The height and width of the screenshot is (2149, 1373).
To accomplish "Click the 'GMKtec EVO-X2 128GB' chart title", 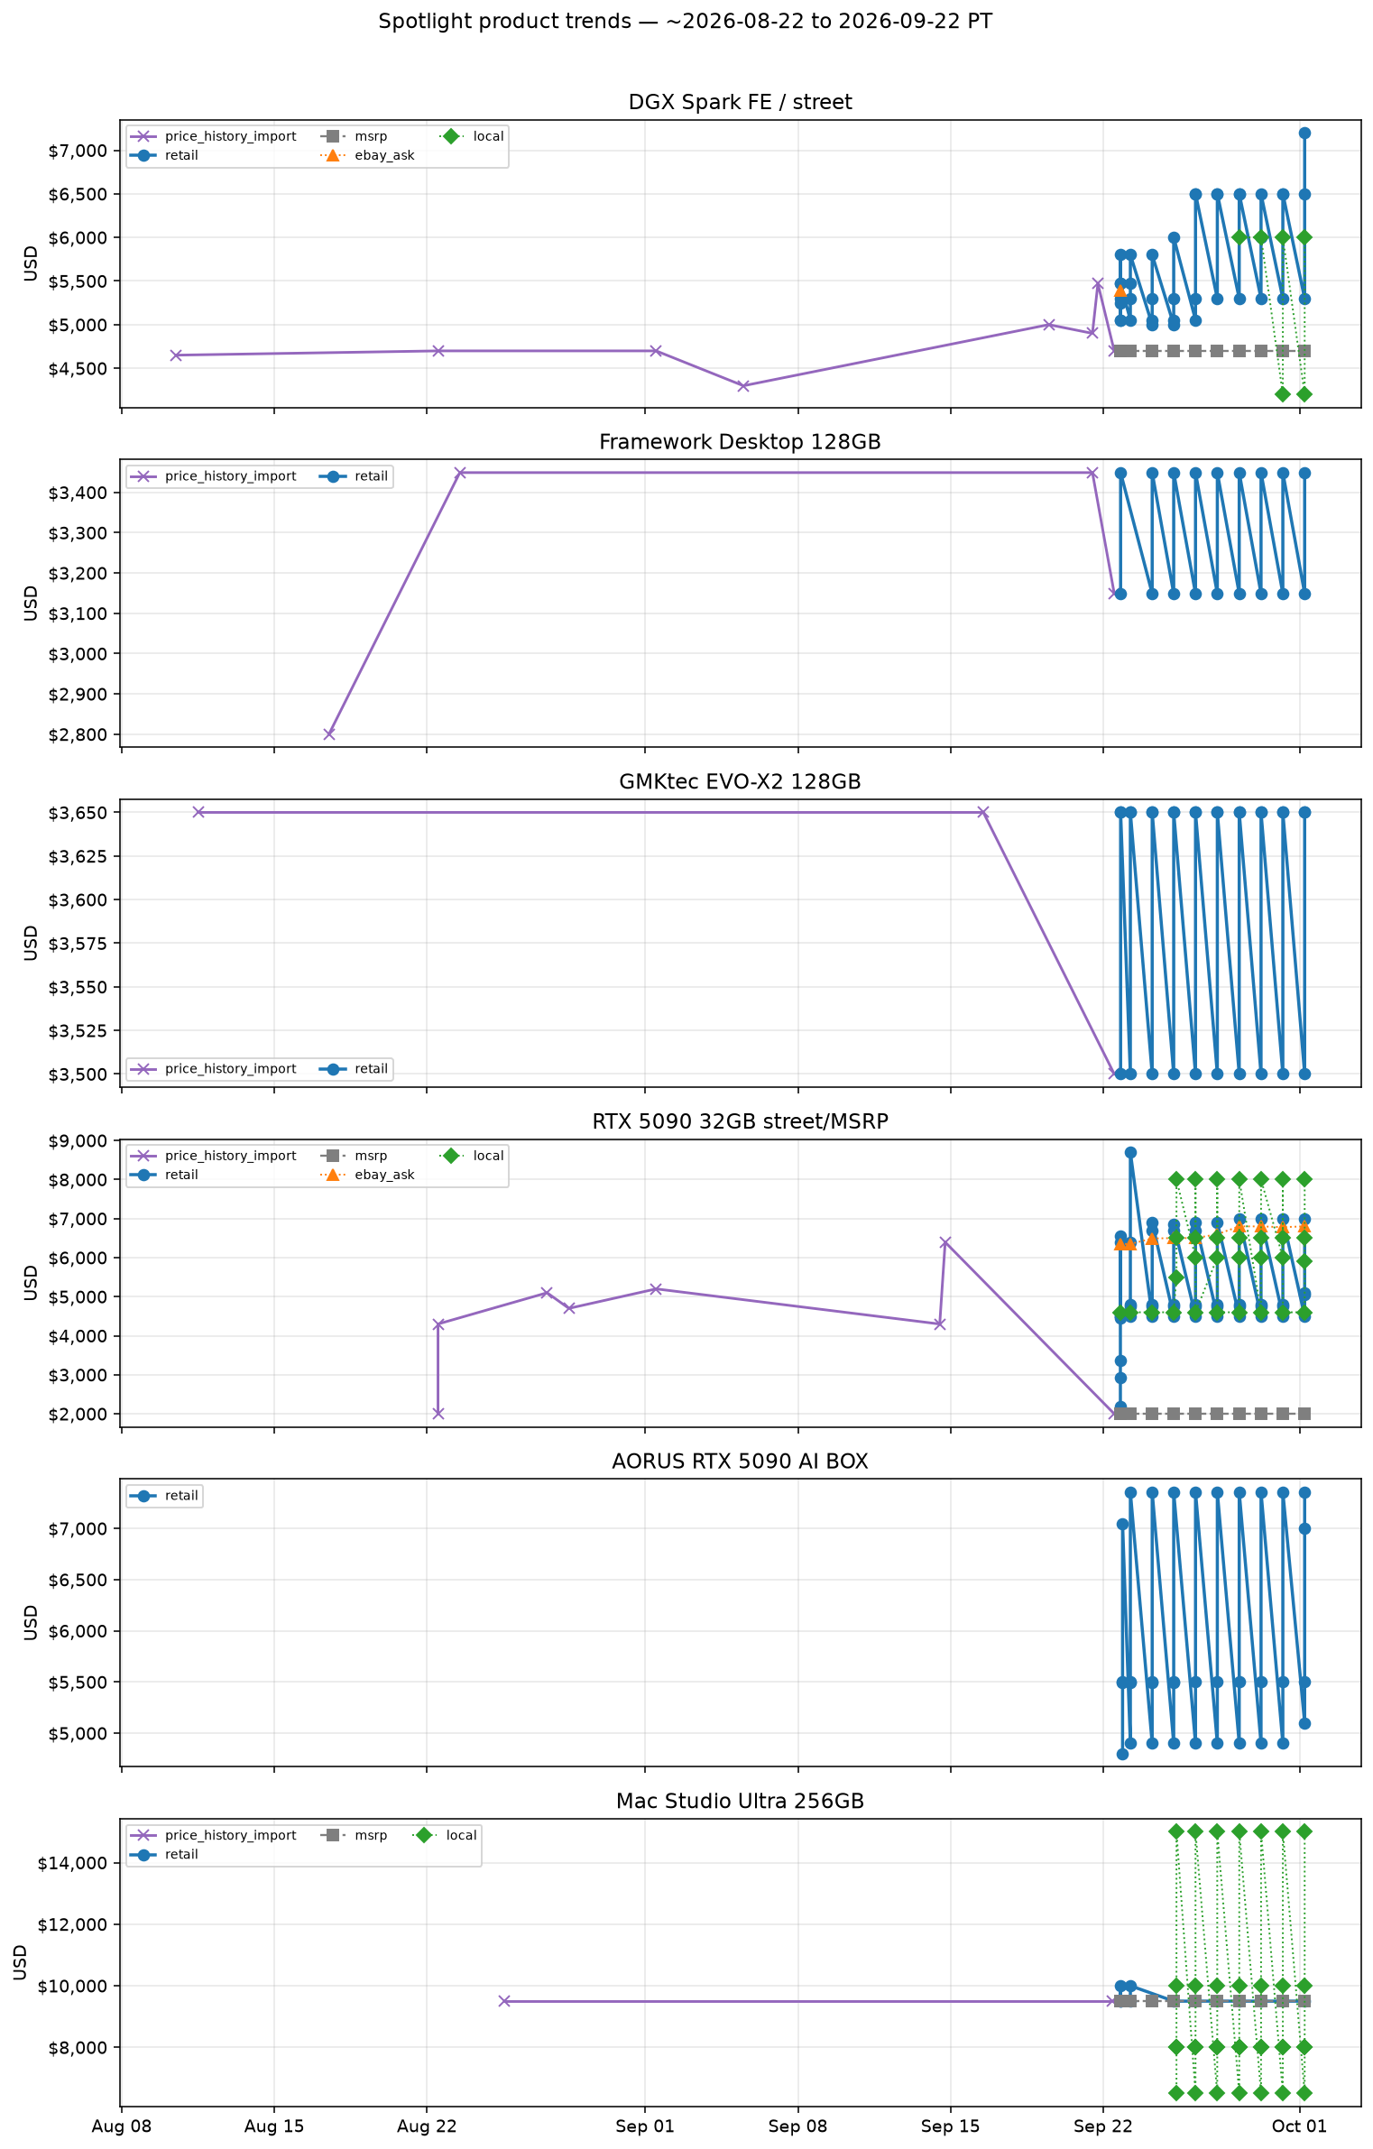I will (740, 782).
